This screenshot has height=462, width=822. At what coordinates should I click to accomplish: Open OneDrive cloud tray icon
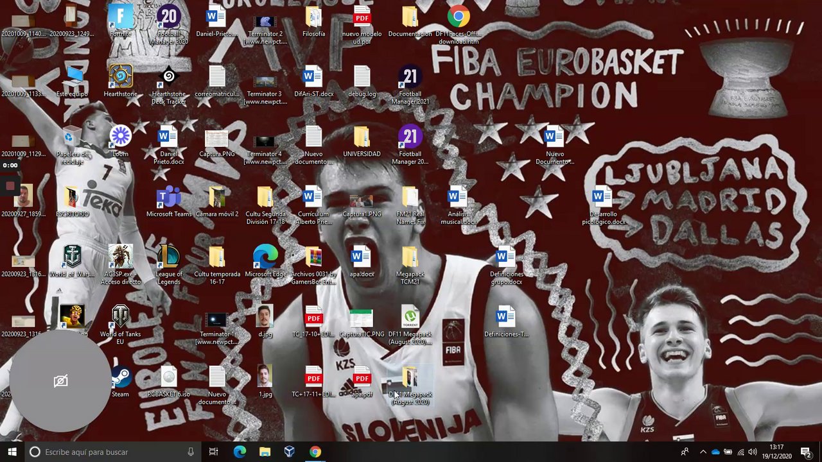(715, 452)
